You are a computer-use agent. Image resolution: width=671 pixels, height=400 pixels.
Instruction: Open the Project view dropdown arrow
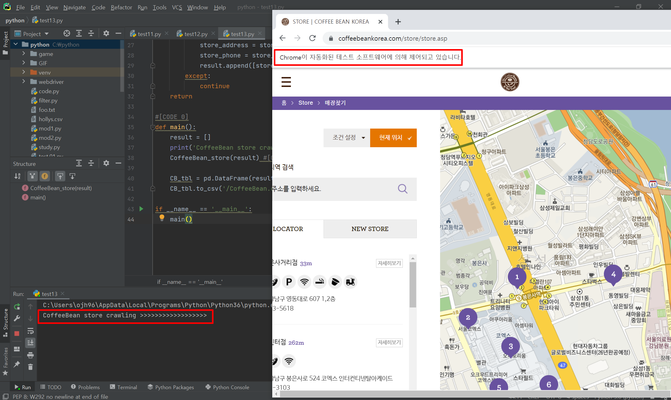(47, 34)
